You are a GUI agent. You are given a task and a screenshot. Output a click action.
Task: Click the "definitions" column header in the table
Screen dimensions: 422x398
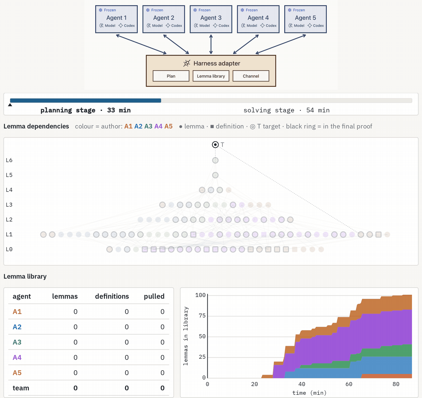tap(112, 296)
